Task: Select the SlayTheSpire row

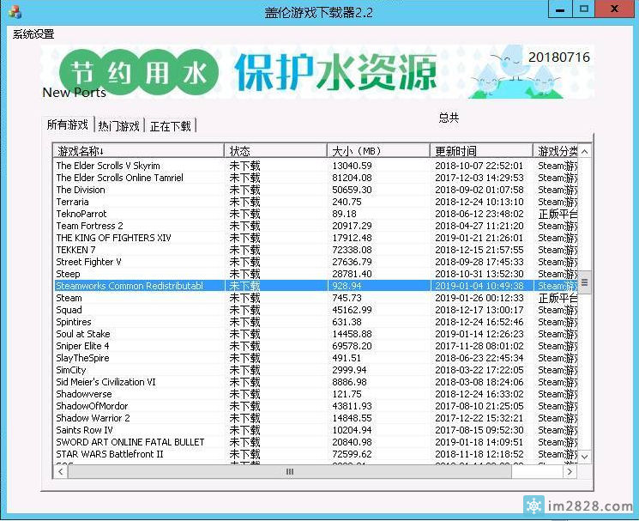Action: pyautogui.click(x=316, y=358)
